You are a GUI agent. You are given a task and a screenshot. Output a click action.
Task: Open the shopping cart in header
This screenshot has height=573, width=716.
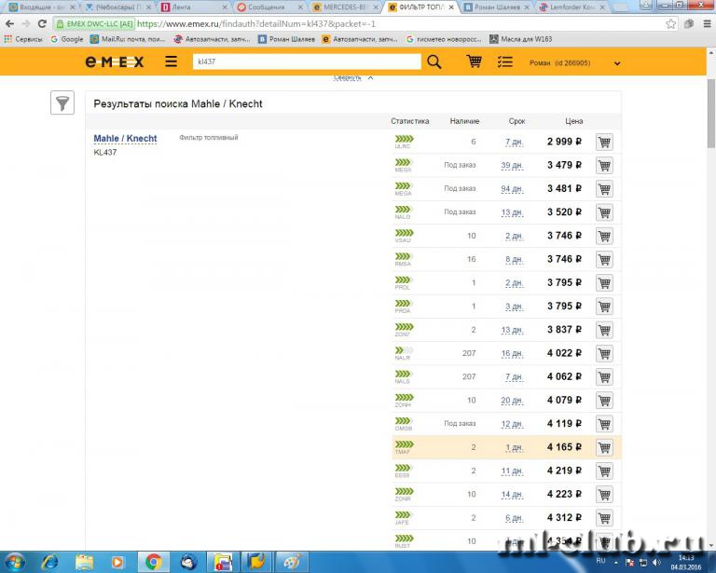point(474,61)
